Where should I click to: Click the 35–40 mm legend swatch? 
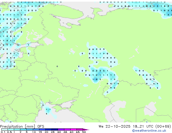67,129
